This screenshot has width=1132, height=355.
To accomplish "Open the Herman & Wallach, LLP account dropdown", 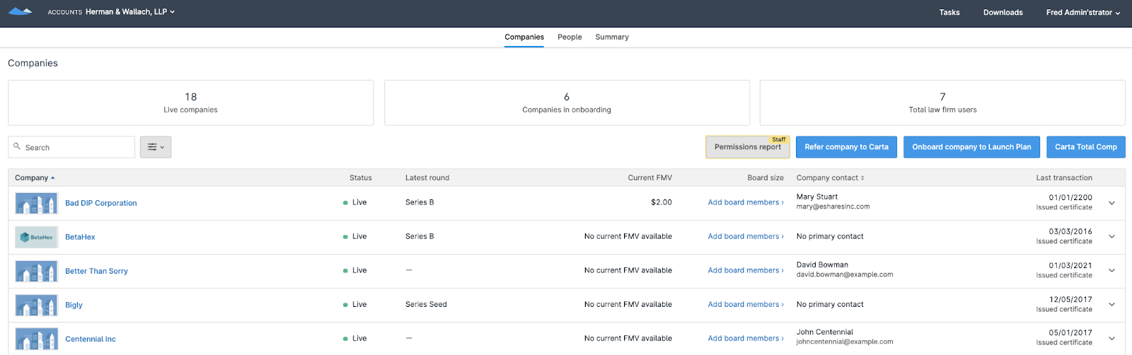I will click(x=130, y=12).
